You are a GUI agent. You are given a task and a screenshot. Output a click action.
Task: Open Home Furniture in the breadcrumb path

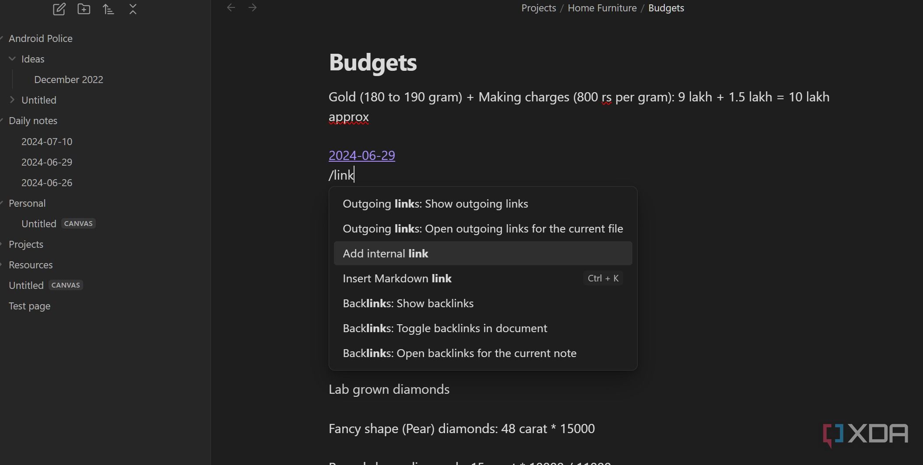[602, 8]
